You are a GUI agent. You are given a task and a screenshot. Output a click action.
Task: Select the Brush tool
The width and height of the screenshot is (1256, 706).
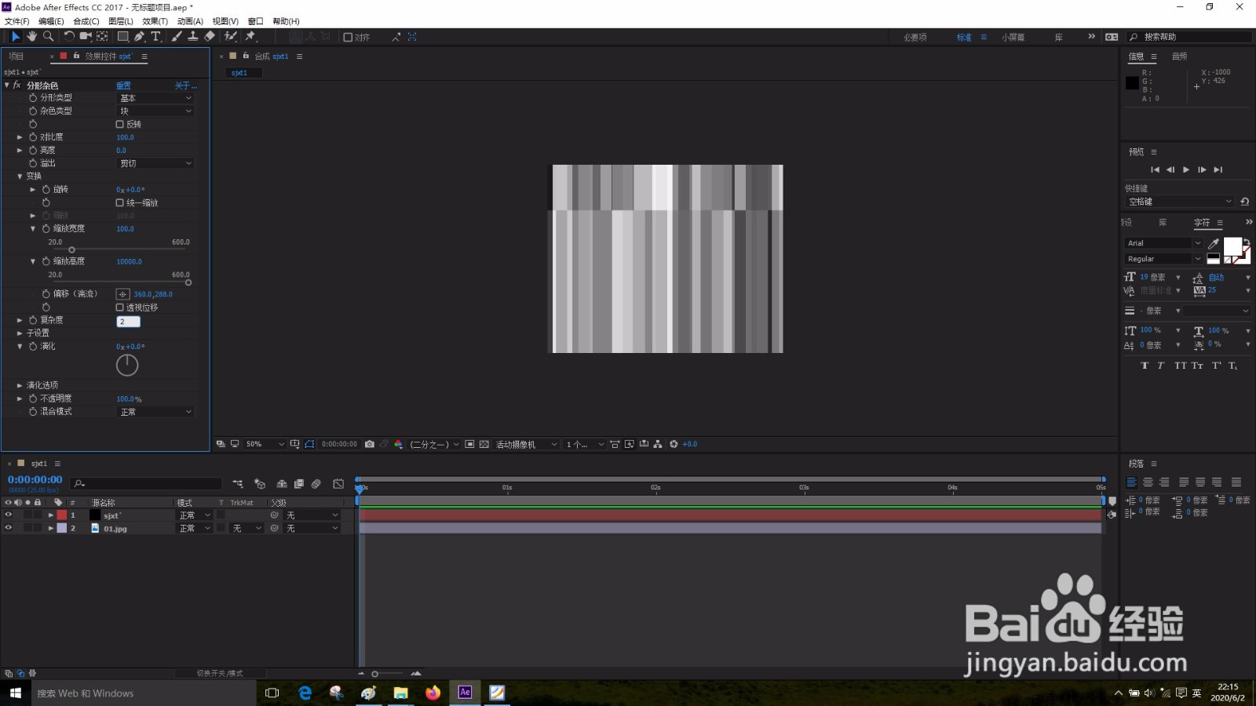point(177,37)
